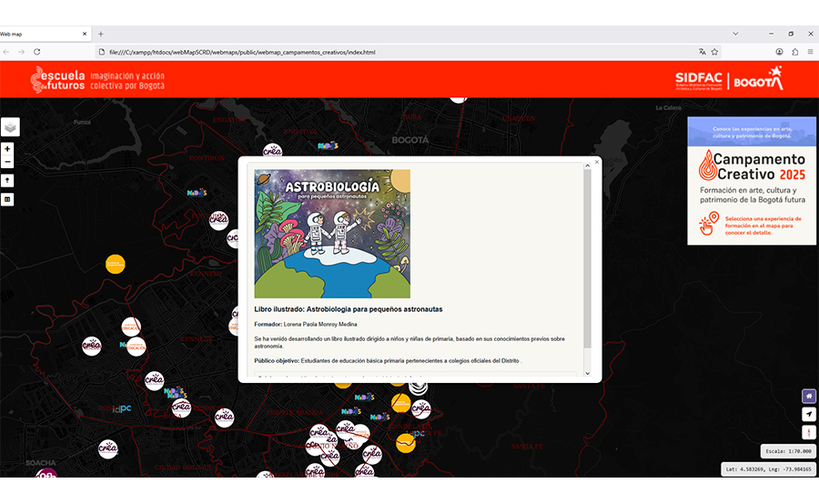Reset map with purple home button
This screenshot has height=503, width=819.
point(808,396)
